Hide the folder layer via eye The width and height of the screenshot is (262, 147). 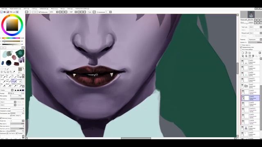[242, 85]
